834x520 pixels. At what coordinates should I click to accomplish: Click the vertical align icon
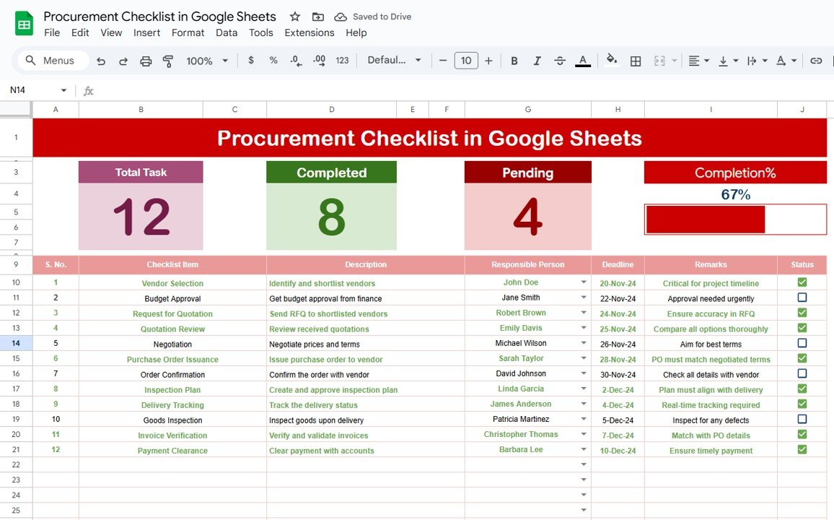click(724, 61)
